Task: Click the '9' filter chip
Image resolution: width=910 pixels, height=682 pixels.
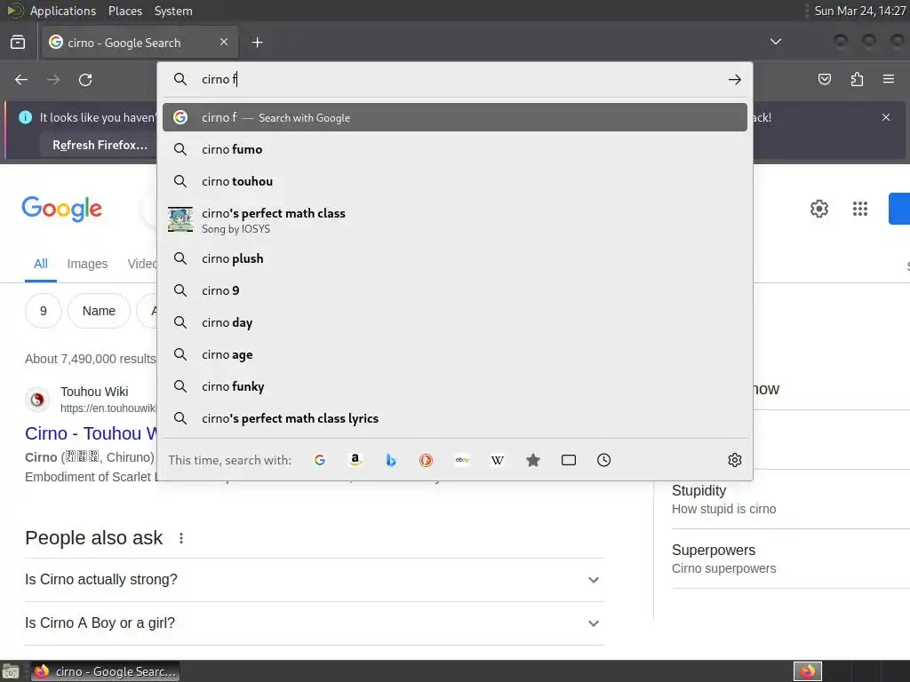Action: [x=43, y=311]
